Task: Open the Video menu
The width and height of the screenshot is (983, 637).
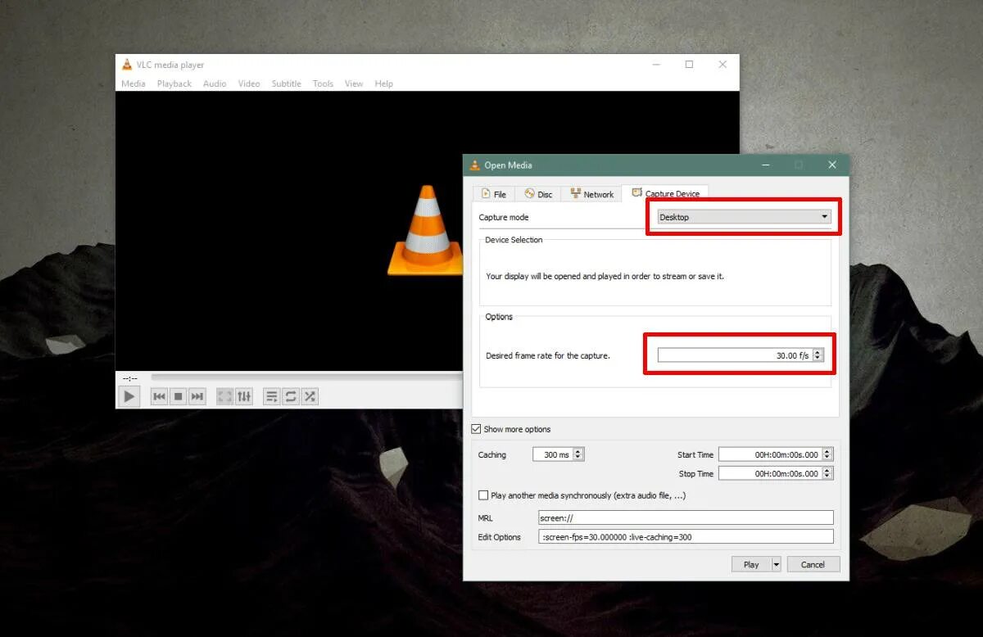Action: (249, 84)
